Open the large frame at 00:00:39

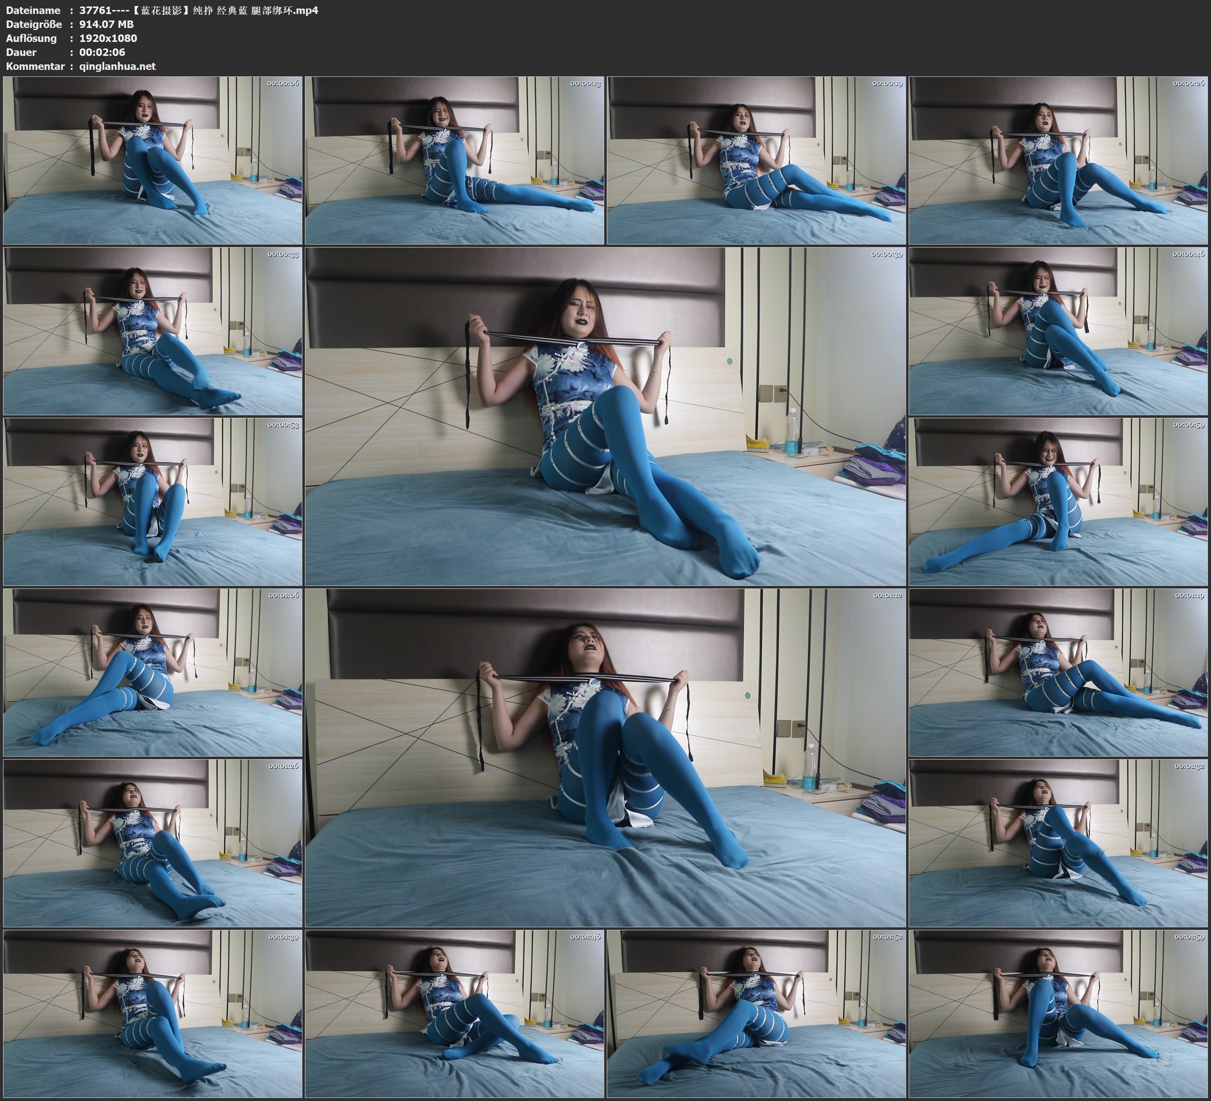tap(606, 416)
